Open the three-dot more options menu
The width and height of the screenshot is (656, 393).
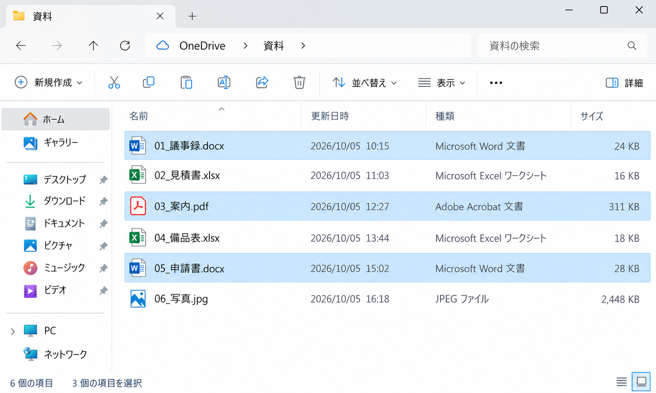(x=496, y=83)
